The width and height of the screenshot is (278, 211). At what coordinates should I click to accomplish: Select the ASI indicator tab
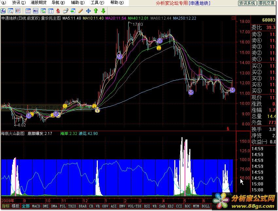tap(113, 206)
